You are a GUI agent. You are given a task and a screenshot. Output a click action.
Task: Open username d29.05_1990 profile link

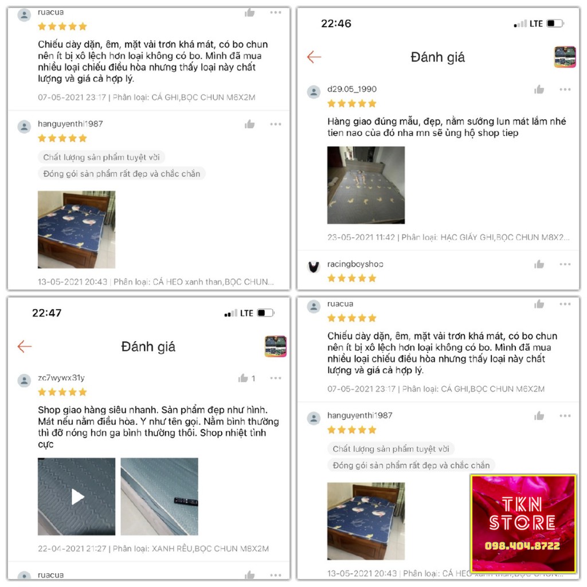[352, 89]
